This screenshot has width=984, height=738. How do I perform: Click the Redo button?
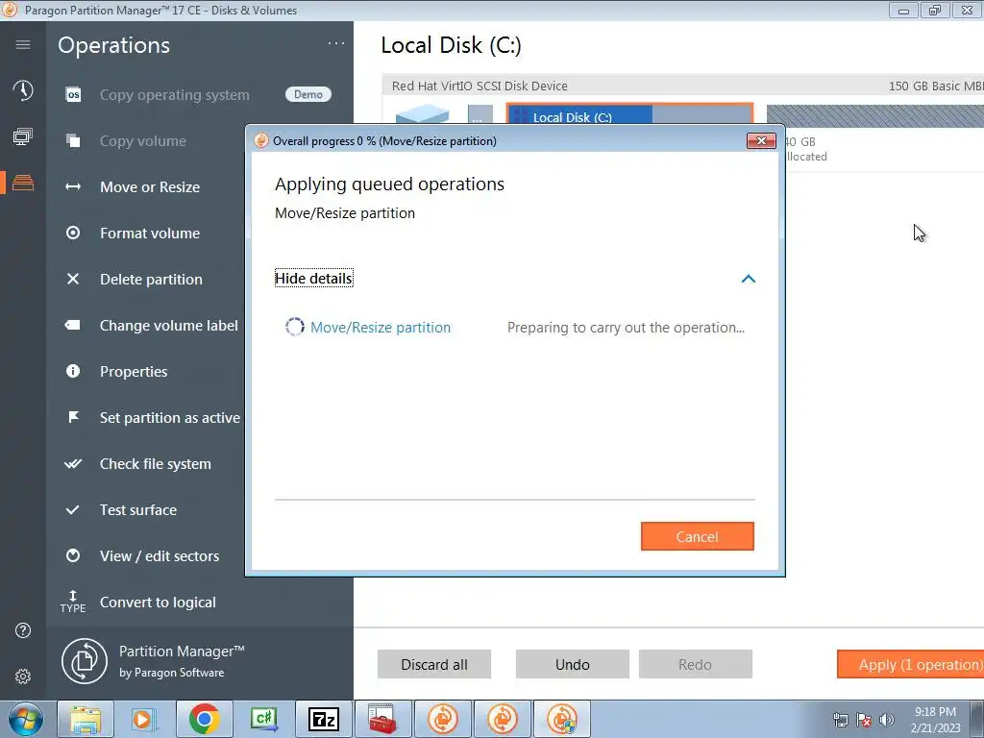click(696, 664)
